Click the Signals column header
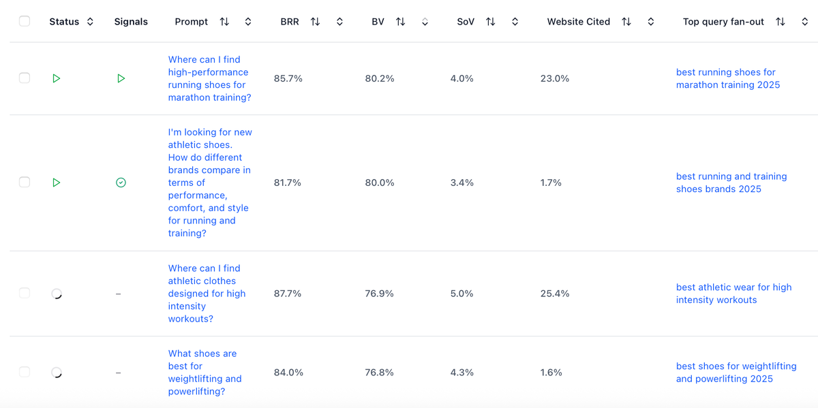 131,21
